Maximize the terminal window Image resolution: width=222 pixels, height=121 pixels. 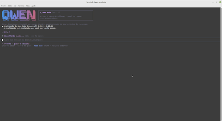217,2
